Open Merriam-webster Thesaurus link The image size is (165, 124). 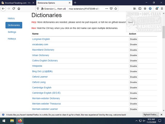pos(46,104)
